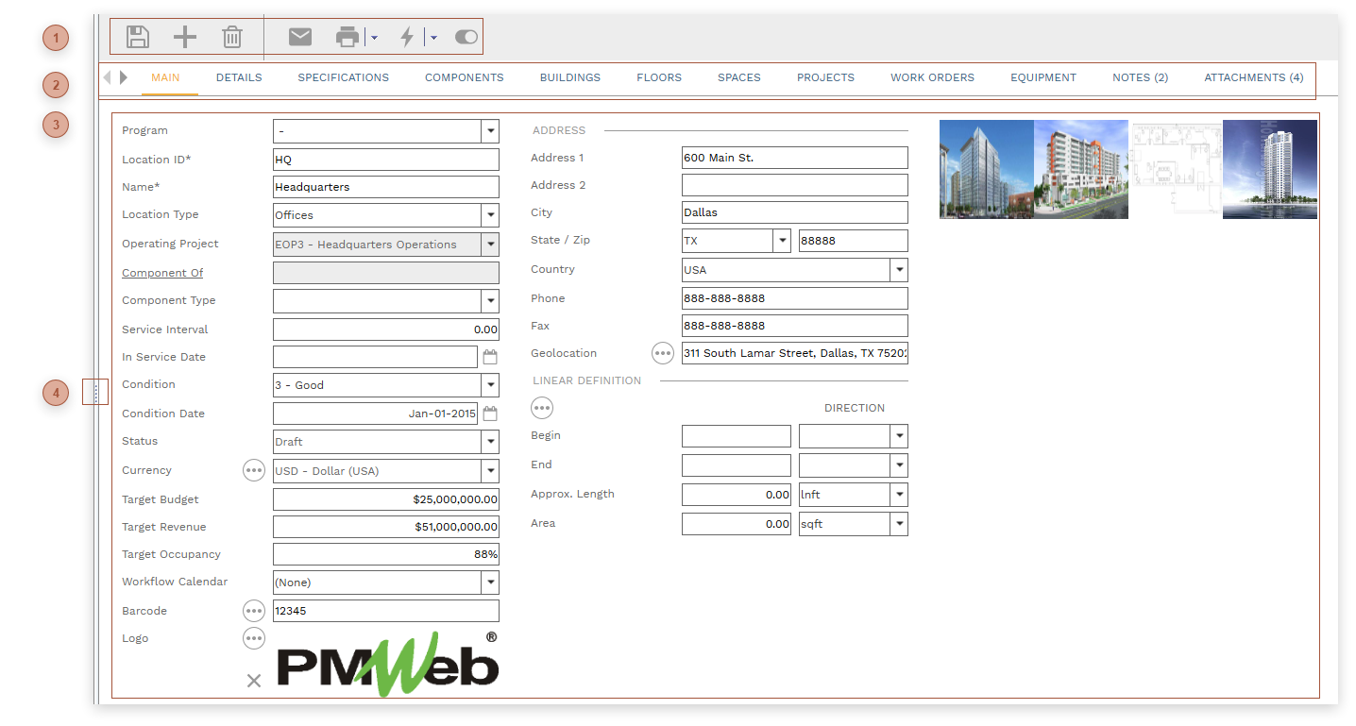Click the lightning bolt actions icon
The image size is (1356, 726).
407,37
